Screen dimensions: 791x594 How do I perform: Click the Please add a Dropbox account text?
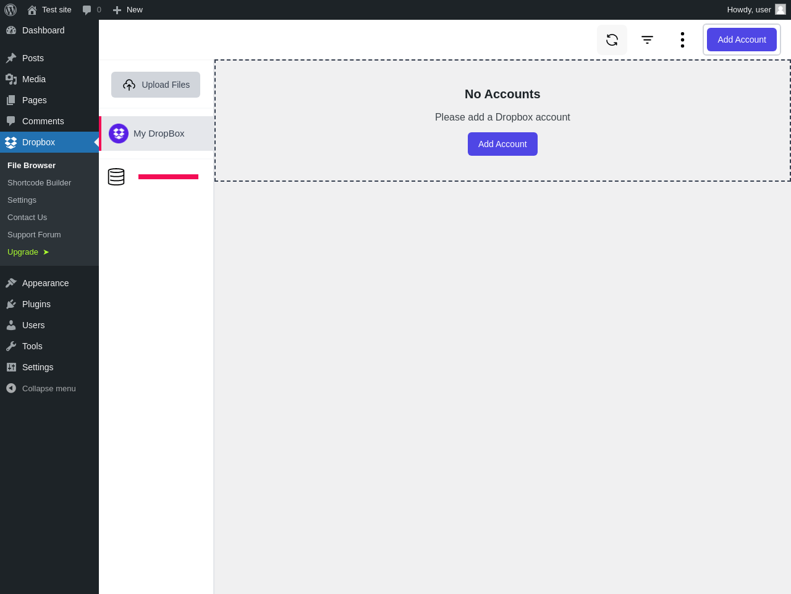pos(502,117)
